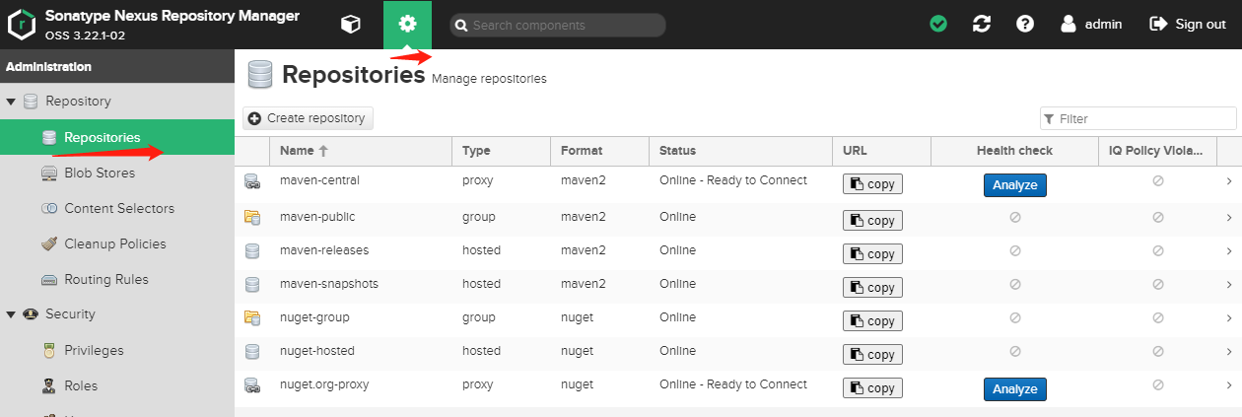1242x417 pixels.
Task: Focus the Filter input field
Action: (1138, 118)
